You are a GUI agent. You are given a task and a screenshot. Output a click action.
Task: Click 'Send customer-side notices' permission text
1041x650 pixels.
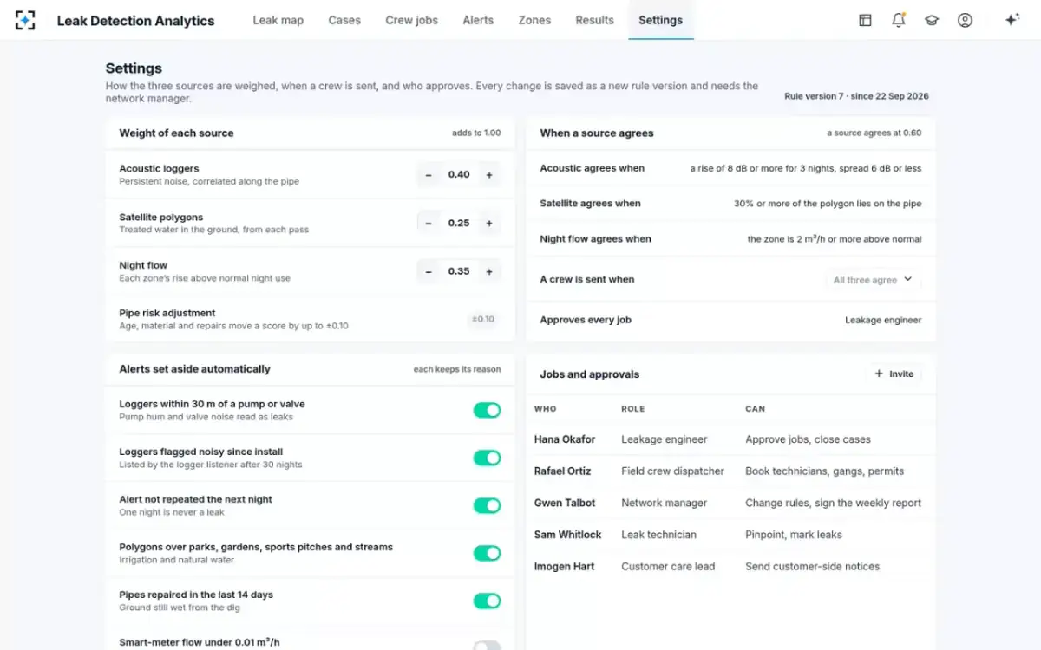[812, 567]
